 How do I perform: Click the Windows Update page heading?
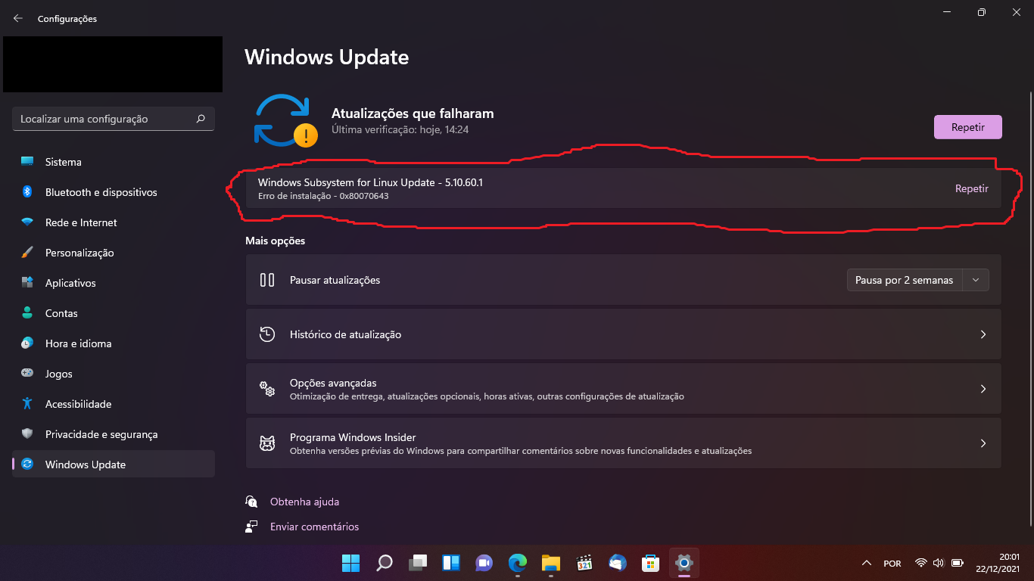click(x=327, y=57)
